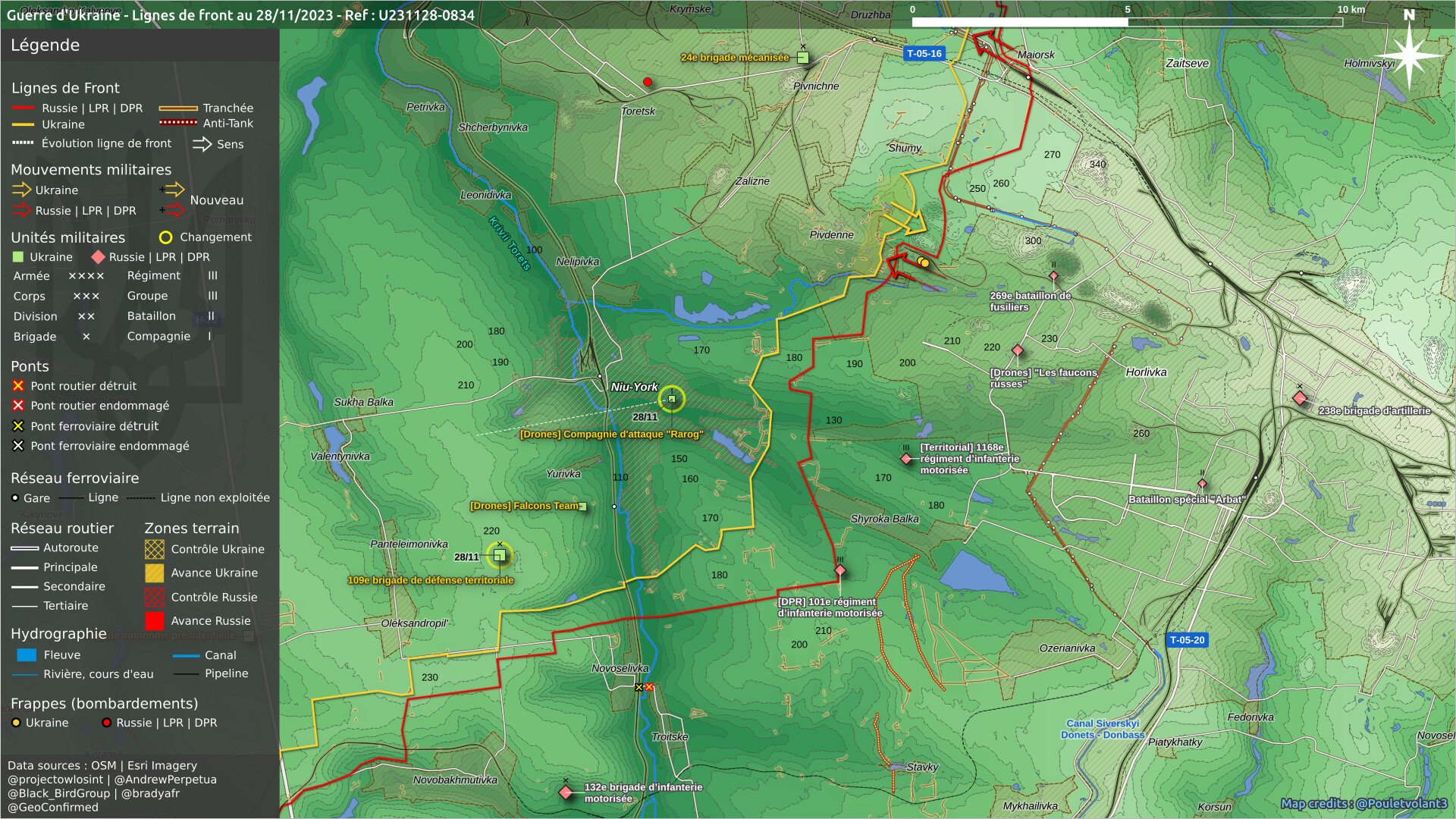Click the map title with reference U231128-0834

(240, 14)
